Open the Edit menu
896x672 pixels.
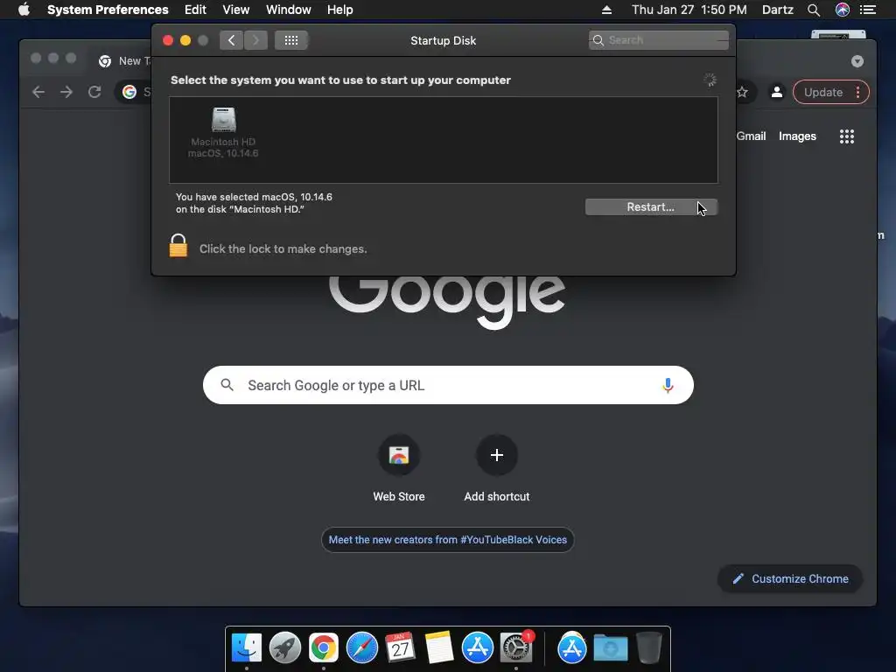(x=195, y=10)
